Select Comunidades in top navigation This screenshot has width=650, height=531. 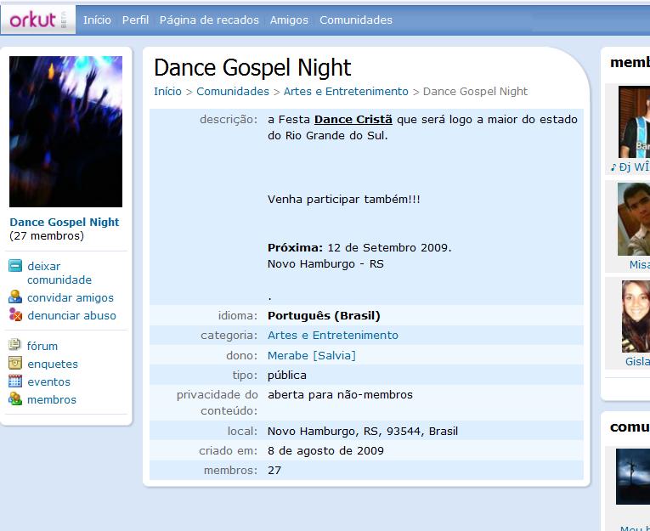click(356, 20)
